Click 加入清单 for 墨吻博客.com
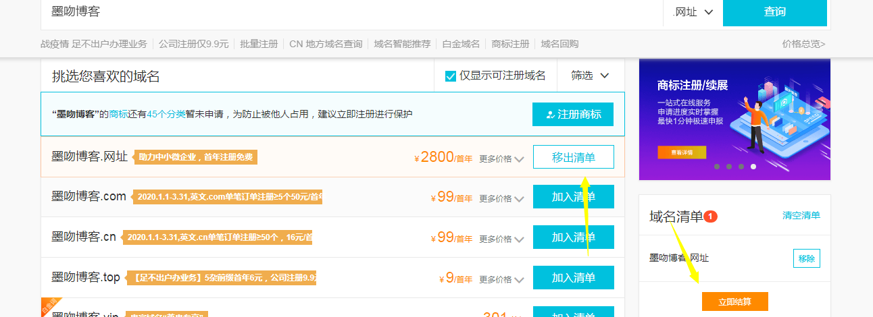Image resolution: width=873 pixels, height=317 pixels. tap(574, 197)
